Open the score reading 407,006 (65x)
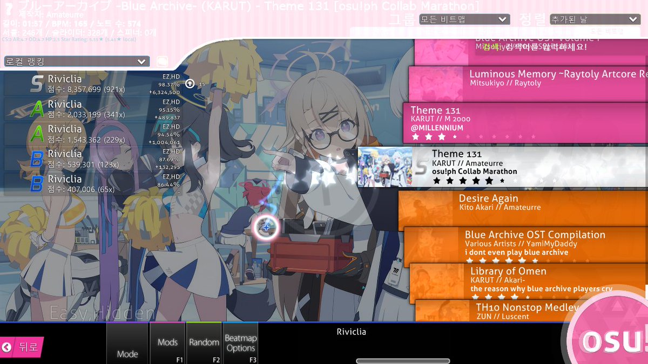This screenshot has height=364, width=648. point(93,184)
